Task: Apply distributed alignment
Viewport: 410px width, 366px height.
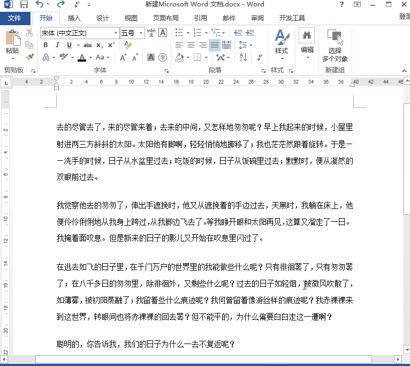Action: [x=226, y=45]
